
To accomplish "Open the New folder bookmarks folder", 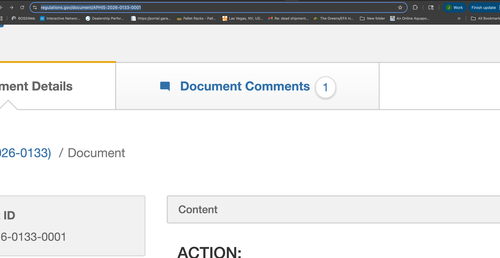I will pos(372,19).
